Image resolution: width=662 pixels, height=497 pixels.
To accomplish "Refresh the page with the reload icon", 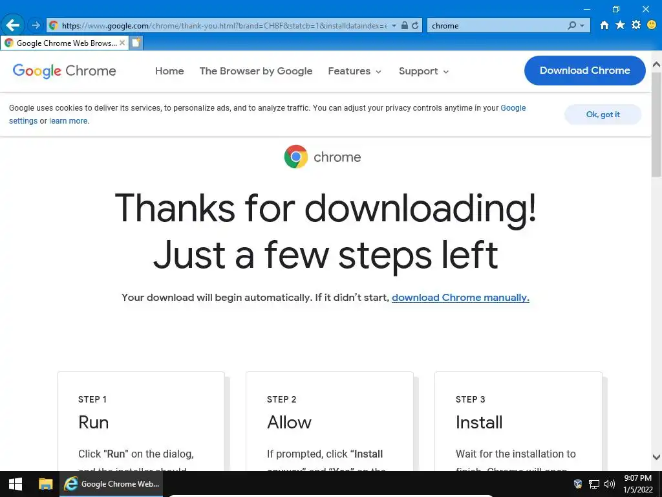I will [415, 25].
